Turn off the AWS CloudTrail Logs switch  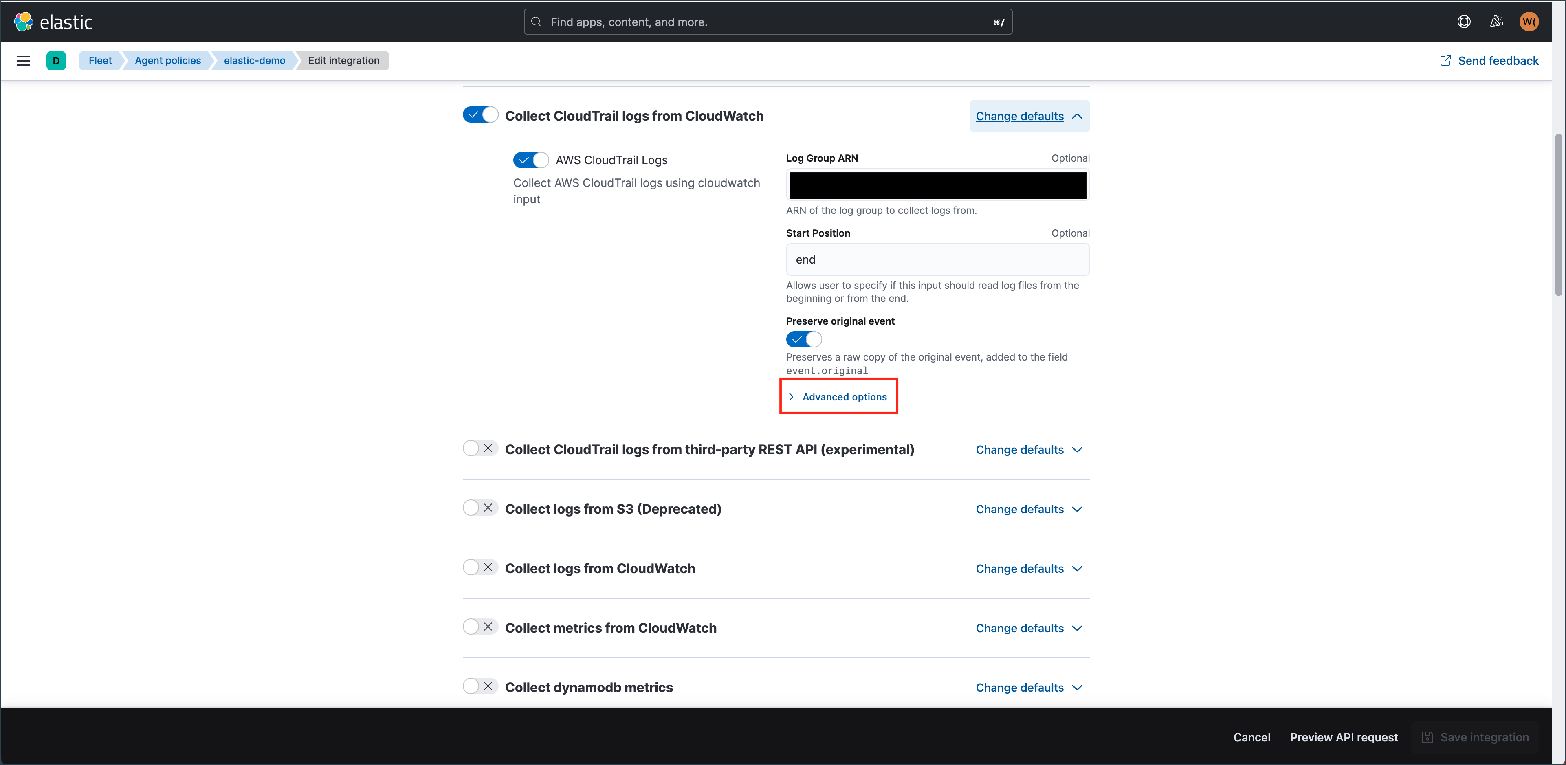(531, 160)
